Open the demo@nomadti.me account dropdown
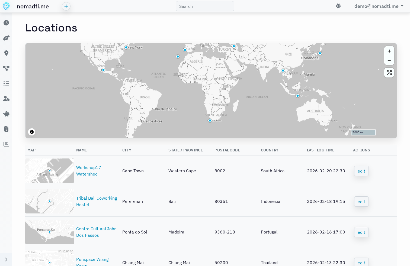 coord(379,6)
